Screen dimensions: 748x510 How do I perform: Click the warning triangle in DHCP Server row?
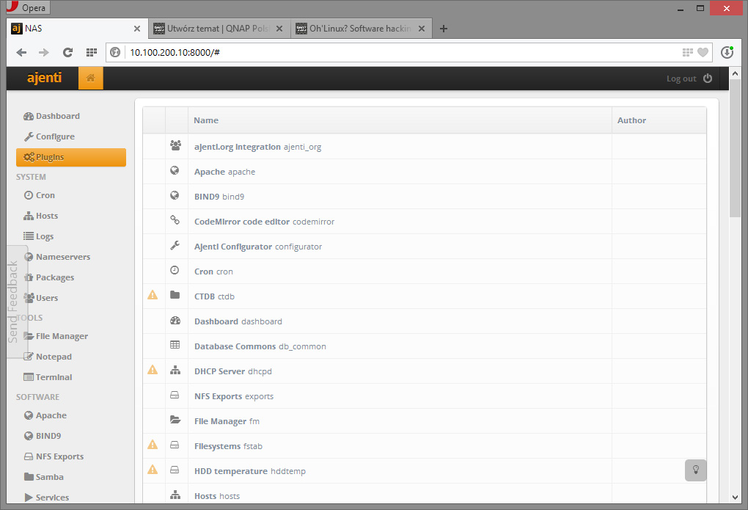[153, 370]
